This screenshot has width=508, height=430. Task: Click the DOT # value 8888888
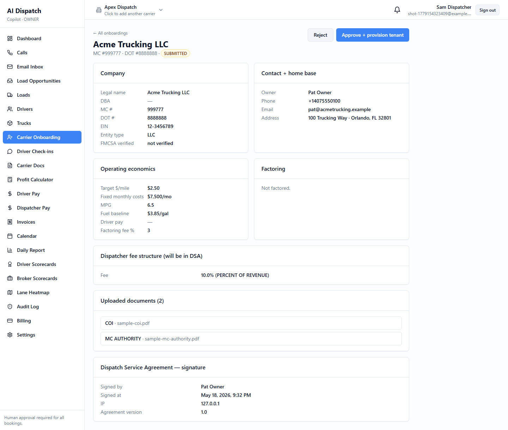click(157, 118)
